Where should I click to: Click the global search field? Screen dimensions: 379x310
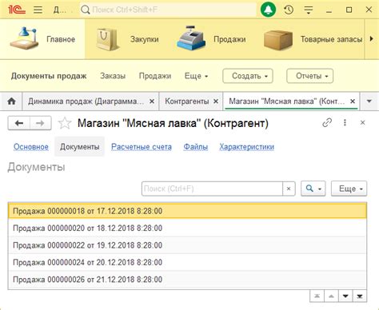click(168, 10)
